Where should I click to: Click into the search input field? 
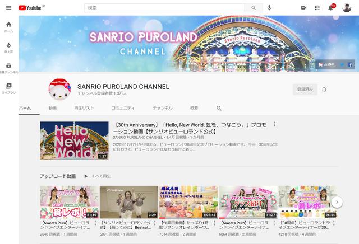(164, 8)
